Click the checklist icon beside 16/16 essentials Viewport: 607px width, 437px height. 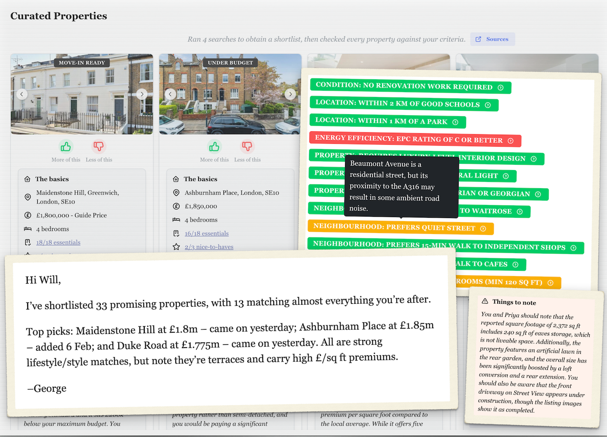click(176, 234)
